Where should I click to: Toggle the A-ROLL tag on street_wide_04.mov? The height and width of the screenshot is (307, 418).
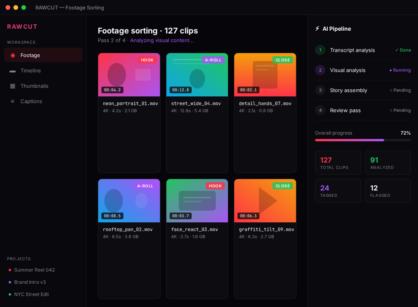(x=213, y=60)
